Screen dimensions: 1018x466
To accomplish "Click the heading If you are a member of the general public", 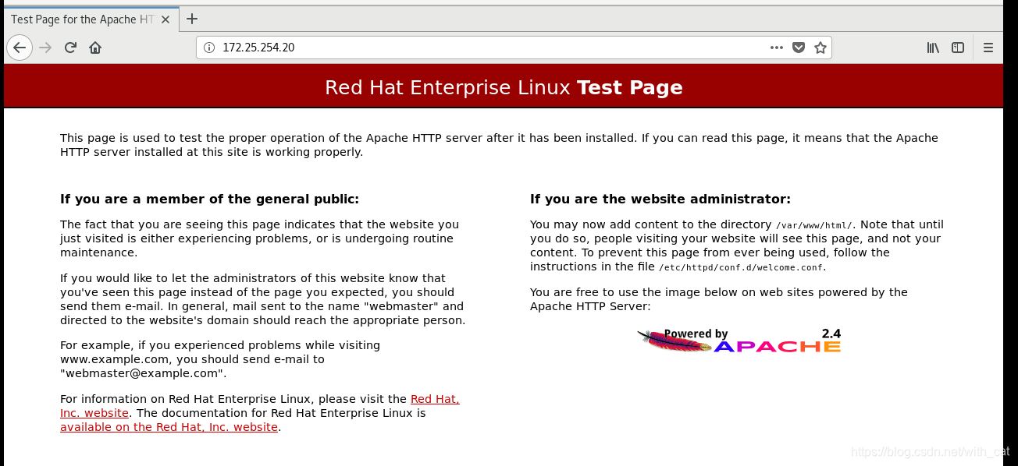I will click(x=209, y=199).
